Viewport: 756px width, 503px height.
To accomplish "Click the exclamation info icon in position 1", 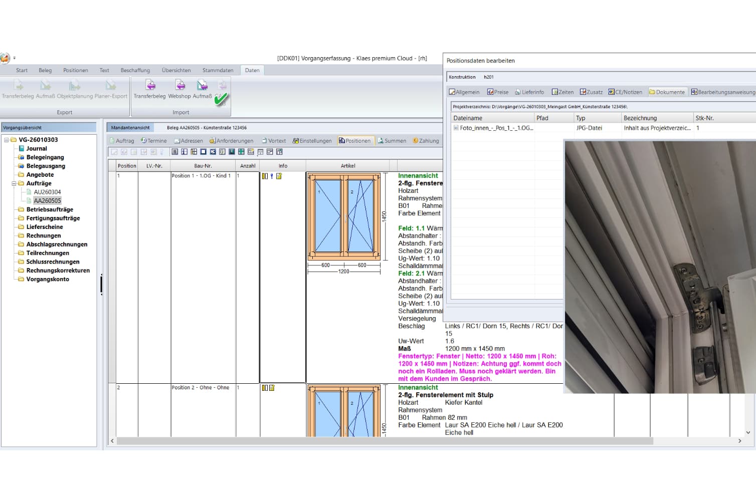I will pos(272,176).
